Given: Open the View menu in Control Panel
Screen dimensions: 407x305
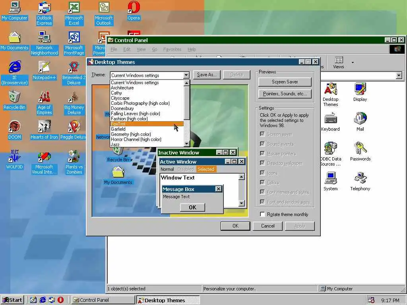Looking at the screenshot, I should 141,49.
